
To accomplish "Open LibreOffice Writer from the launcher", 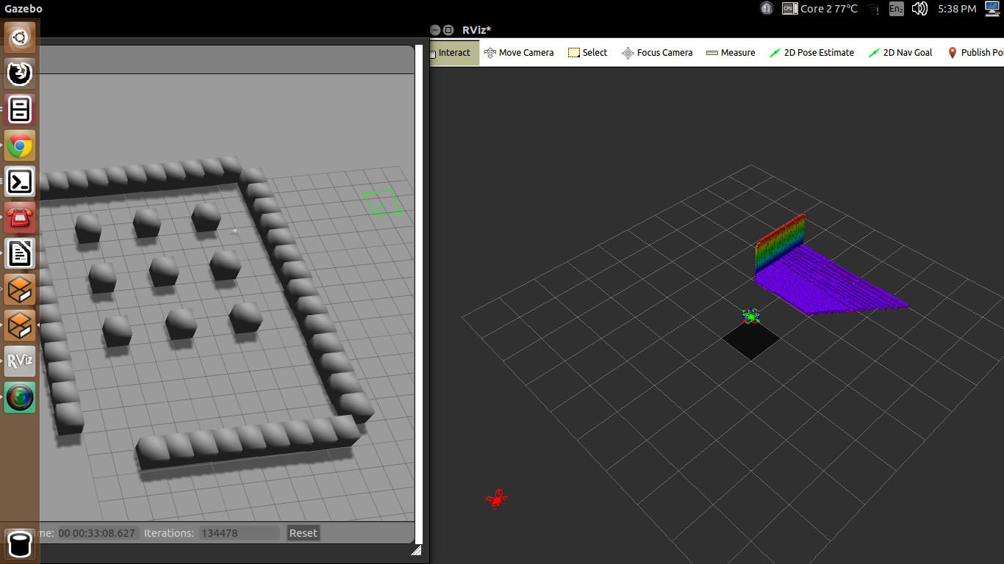I will tap(20, 253).
